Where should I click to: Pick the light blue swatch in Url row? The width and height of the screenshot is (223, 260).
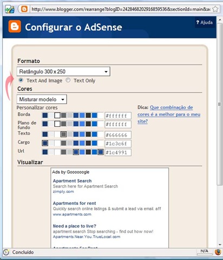tap(82, 152)
